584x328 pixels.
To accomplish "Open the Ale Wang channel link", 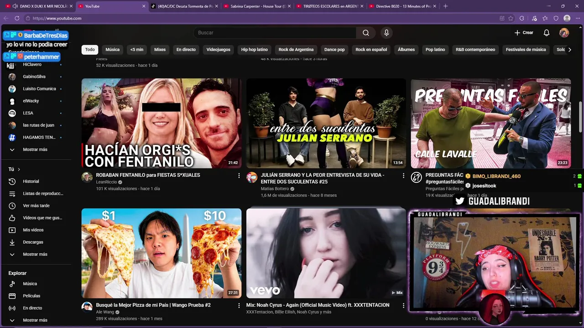I will click(105, 312).
